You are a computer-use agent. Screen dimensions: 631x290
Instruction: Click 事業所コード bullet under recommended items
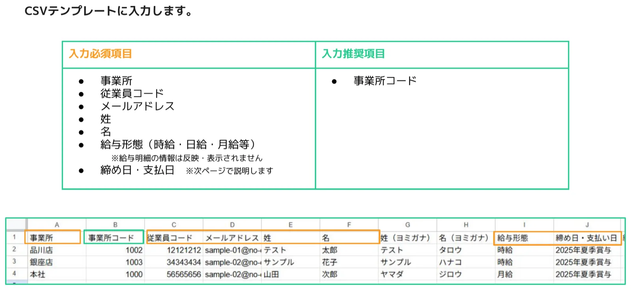[x=385, y=81]
